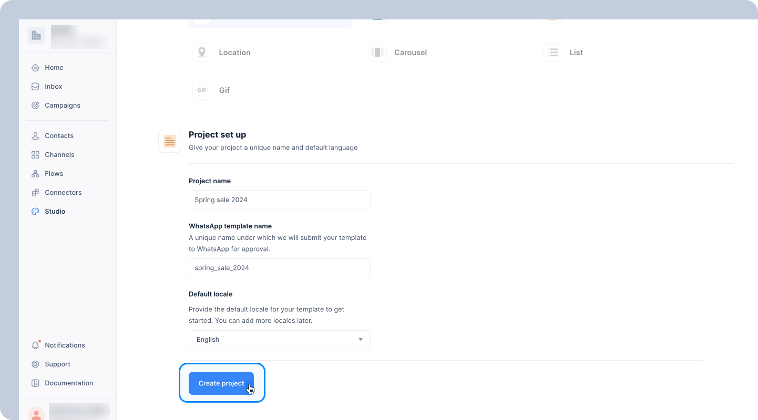Choose the Carousel template type
Screen dimensions: 758x420
[397, 52]
